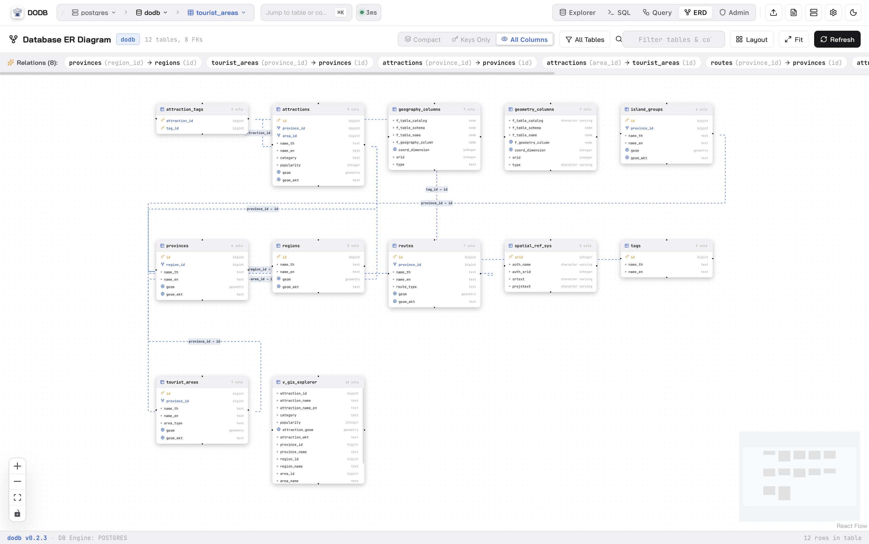
Task: Click the table icon on the geography_columns node
Action: (394, 109)
